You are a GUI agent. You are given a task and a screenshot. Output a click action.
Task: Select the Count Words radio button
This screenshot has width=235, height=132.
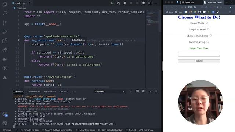coord(207,23)
